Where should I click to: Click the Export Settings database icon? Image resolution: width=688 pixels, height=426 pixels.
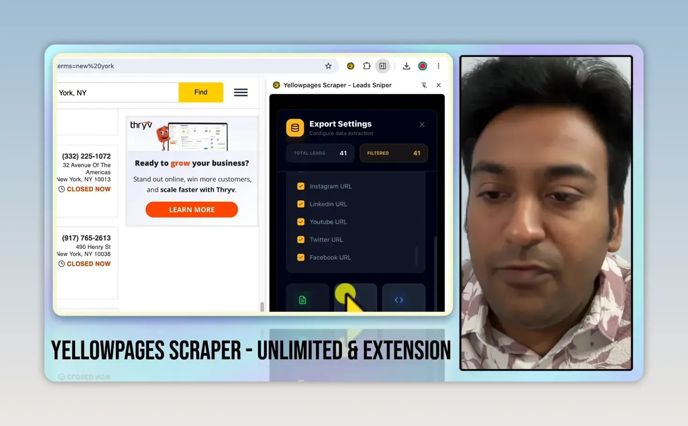point(295,128)
